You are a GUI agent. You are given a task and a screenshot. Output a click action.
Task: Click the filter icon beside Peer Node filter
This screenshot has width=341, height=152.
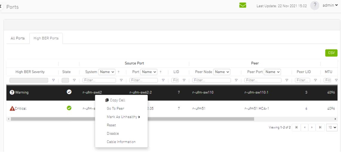coord(236,80)
